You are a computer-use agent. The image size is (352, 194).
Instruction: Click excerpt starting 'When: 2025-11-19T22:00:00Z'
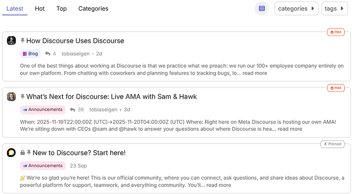tap(178, 125)
